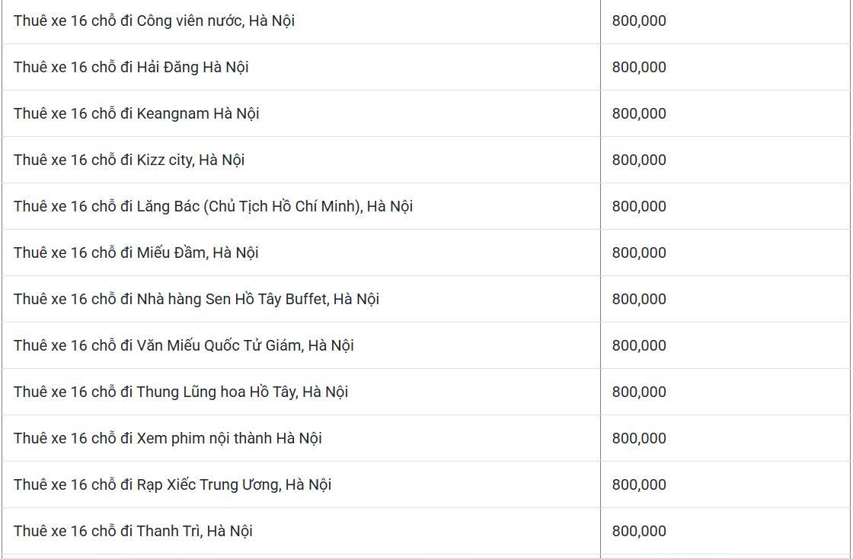
Task: Select the price cell beside Rạp Xiếc Trung Ương
Action: (x=639, y=484)
